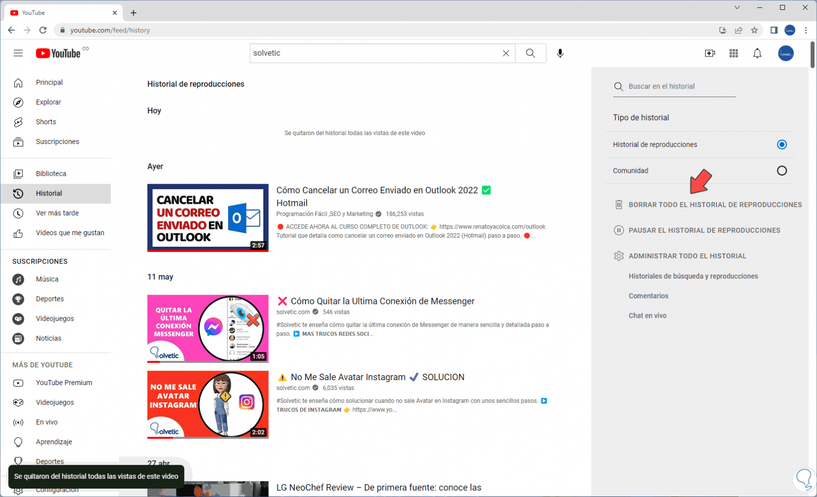
Task: Open Chrome profile avatar in toolbar
Action: [790, 30]
